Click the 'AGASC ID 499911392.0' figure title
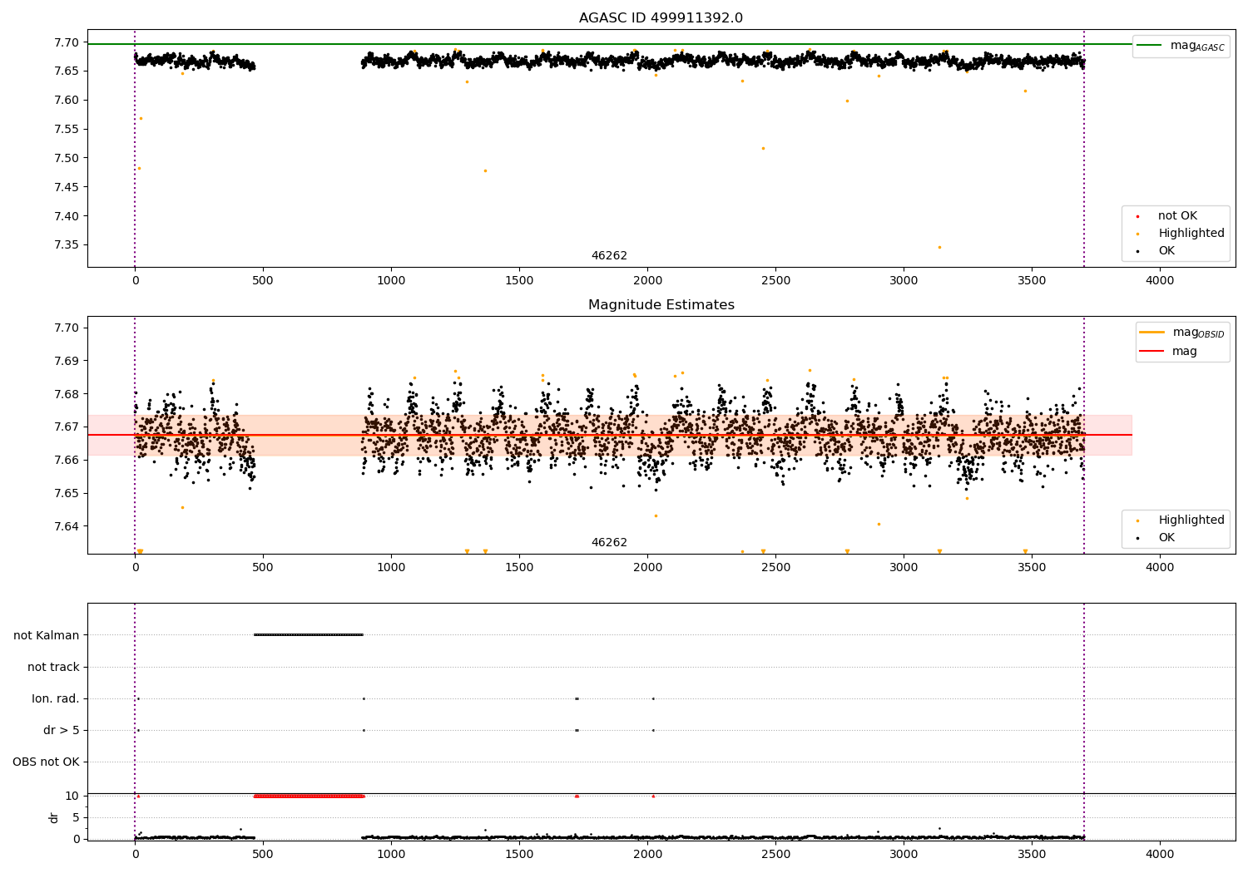 [661, 17]
